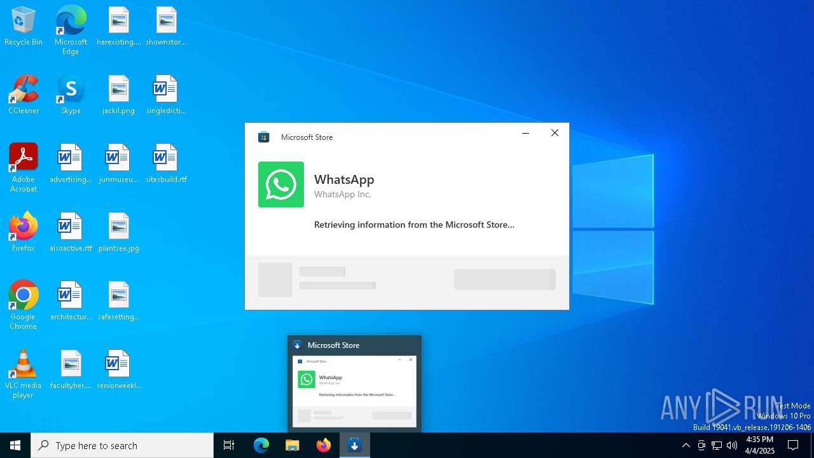Select sitesbuild.rtf file on desktop
This screenshot has width=814, height=458.
coord(166,164)
